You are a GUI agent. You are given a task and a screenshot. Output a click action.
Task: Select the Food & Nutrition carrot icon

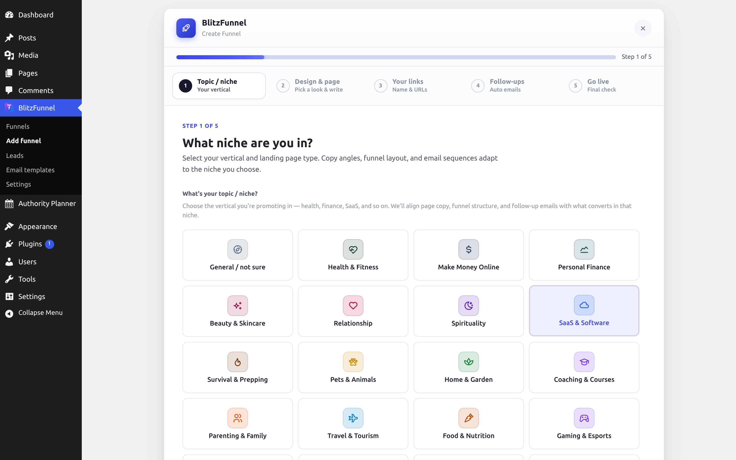[468, 418]
